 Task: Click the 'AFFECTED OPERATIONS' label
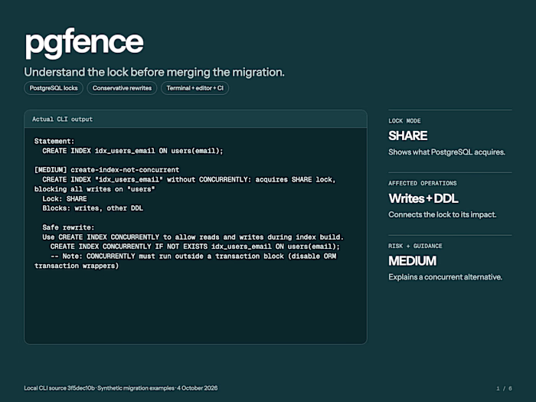[x=423, y=183]
